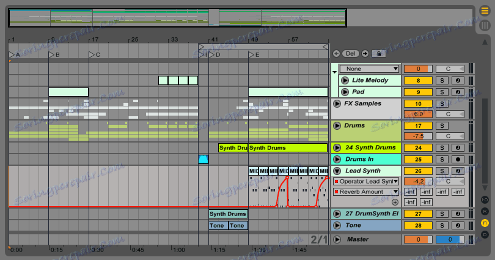
Task: Toggle the lock envelopes padlock icon
Action: pyautogui.click(x=378, y=54)
